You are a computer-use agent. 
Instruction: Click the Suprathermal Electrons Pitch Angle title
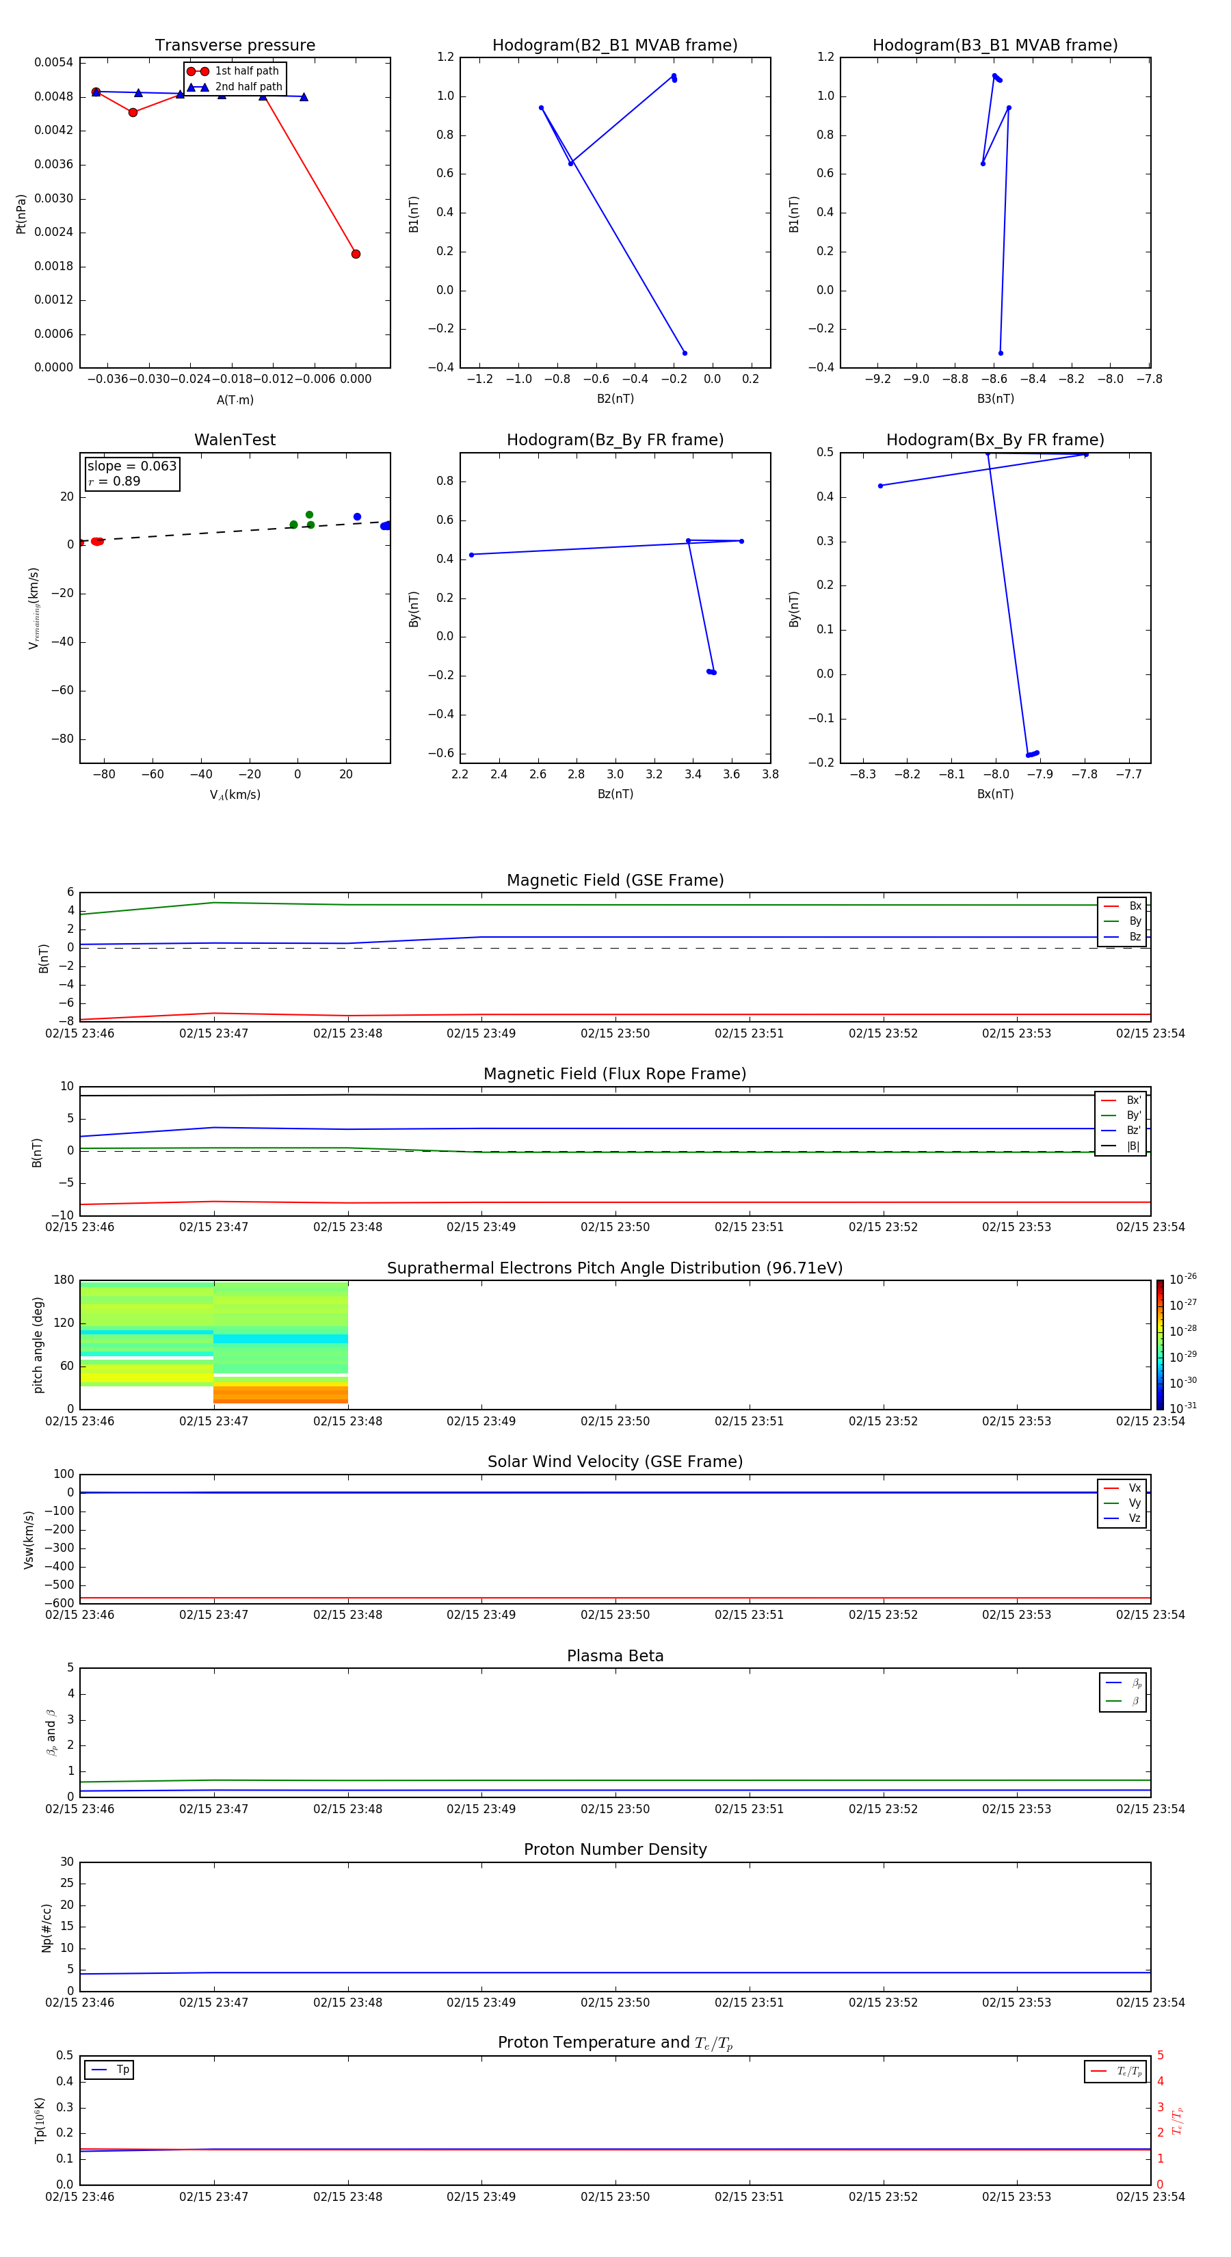pos(615,1269)
